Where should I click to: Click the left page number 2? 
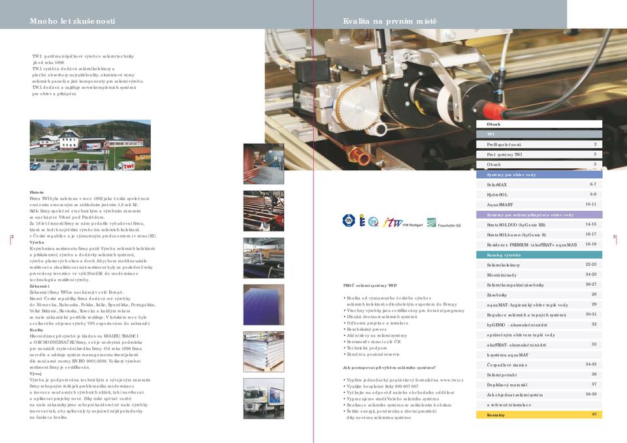coord(12,237)
